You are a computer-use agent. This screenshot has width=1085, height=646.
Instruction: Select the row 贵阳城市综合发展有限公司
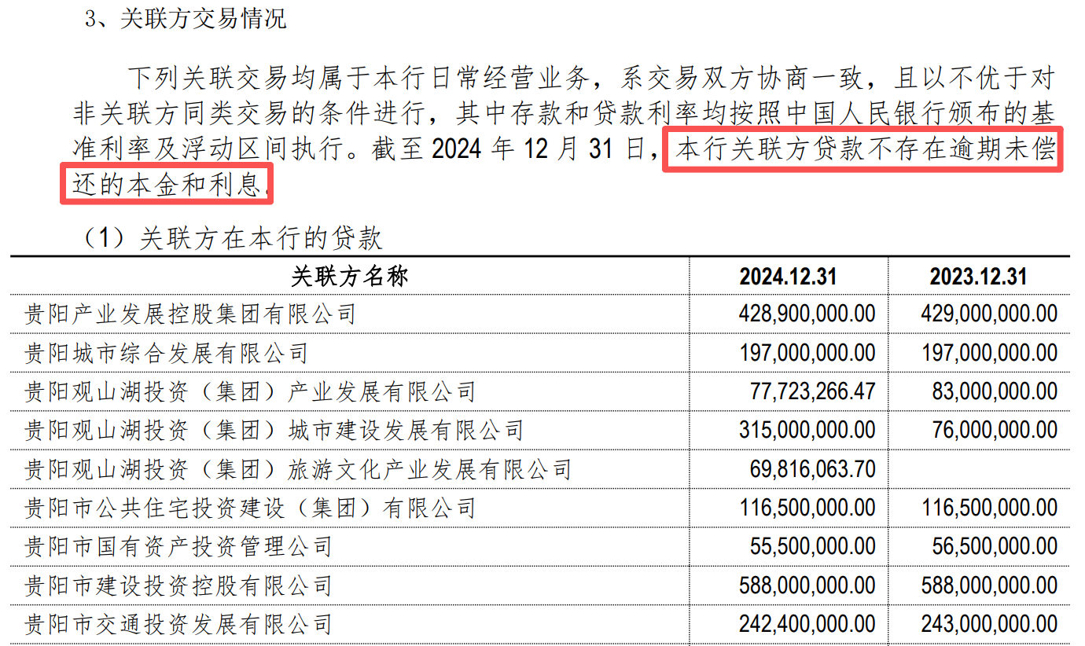(167, 353)
